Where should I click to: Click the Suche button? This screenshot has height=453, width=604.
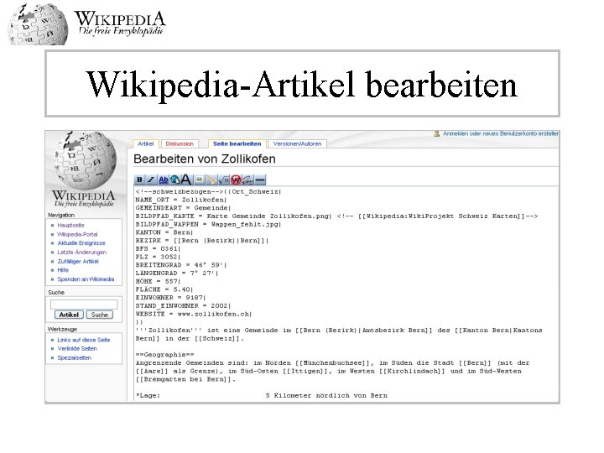pyautogui.click(x=99, y=315)
